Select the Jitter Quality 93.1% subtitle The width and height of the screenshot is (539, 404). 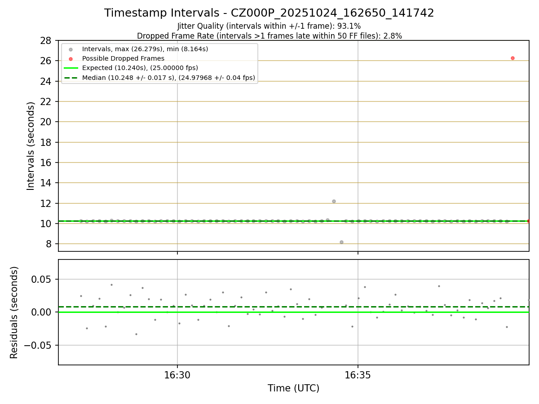tap(269, 26)
